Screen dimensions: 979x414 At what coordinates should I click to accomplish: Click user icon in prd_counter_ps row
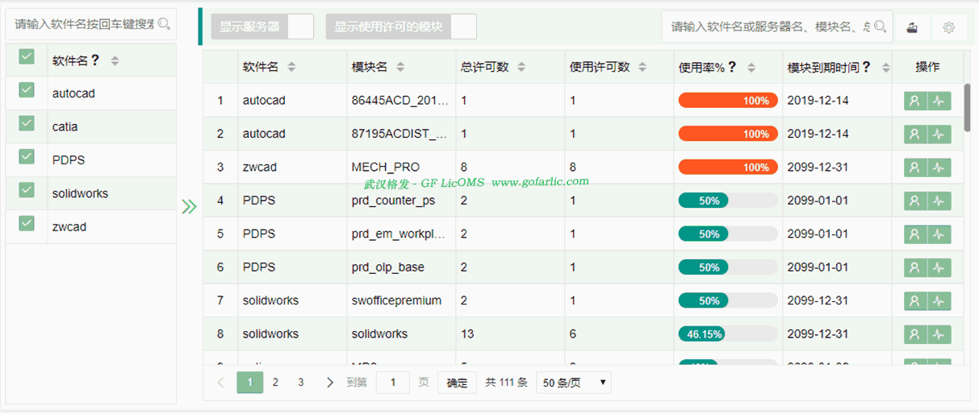pos(915,201)
